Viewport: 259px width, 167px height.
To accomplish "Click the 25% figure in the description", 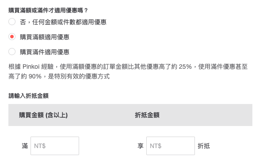I will tap(185, 67).
